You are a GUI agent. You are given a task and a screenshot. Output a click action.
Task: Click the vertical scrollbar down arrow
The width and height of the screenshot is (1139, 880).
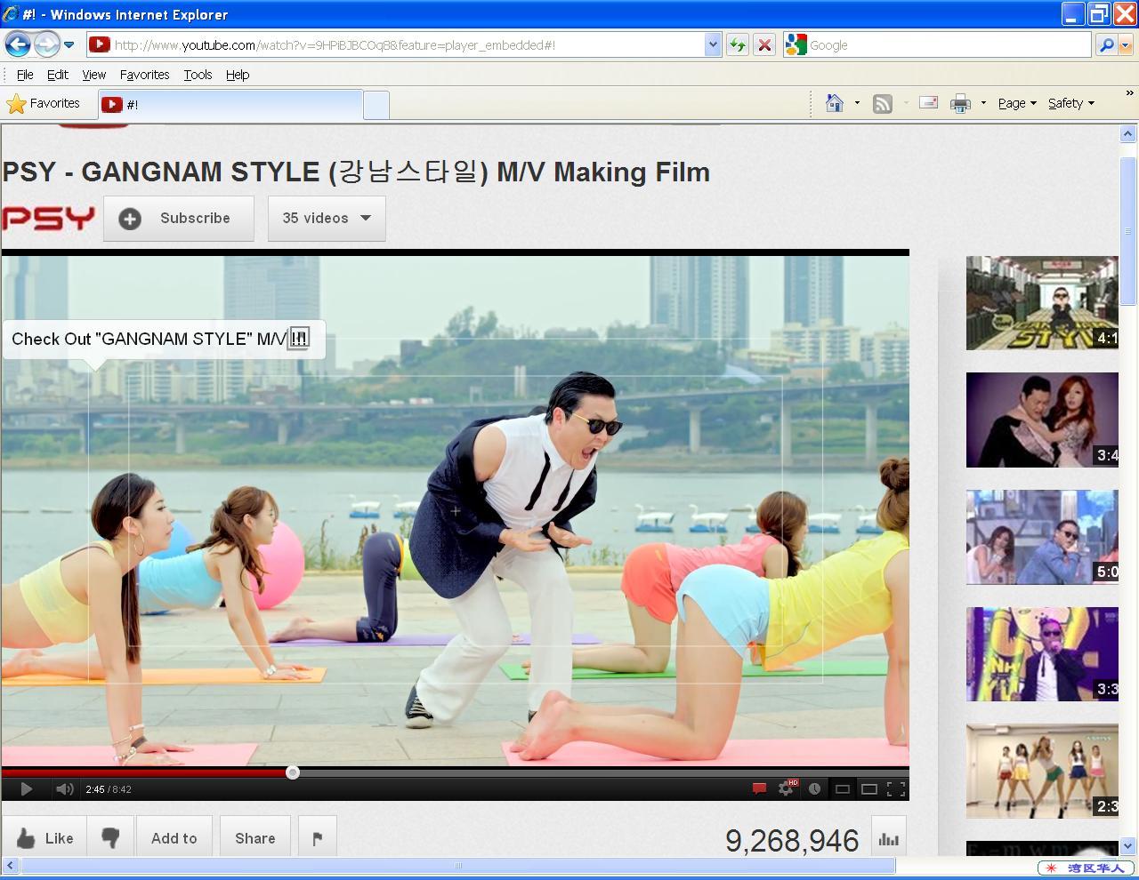(x=1127, y=846)
